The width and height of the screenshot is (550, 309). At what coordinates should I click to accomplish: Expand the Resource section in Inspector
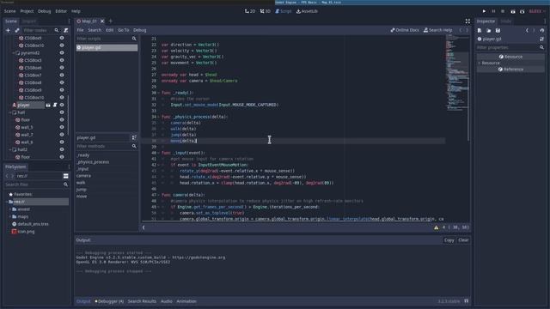pos(480,63)
